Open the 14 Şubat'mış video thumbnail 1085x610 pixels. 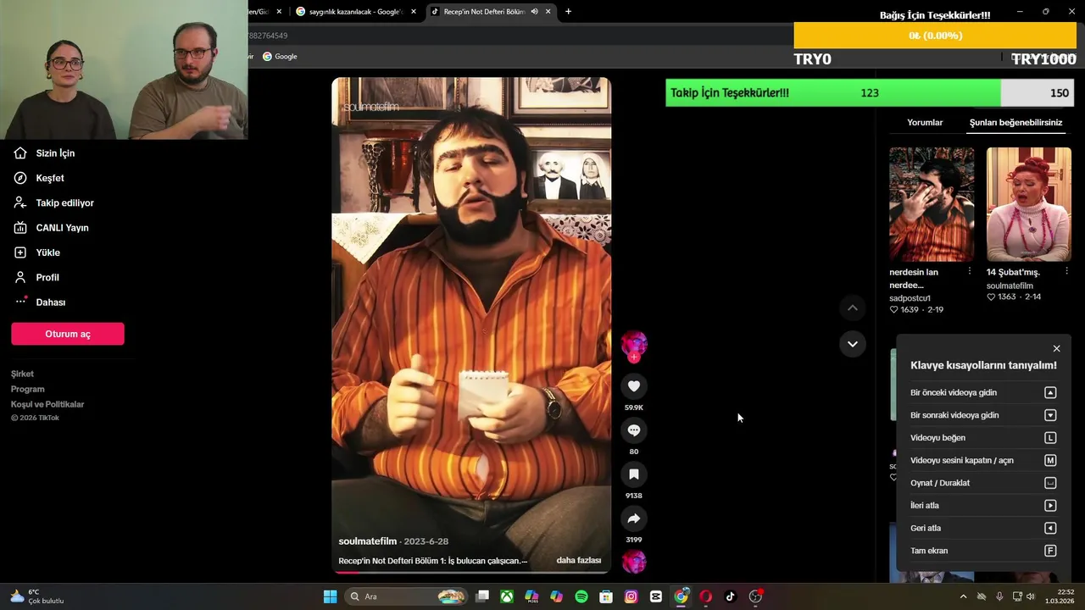1029,204
